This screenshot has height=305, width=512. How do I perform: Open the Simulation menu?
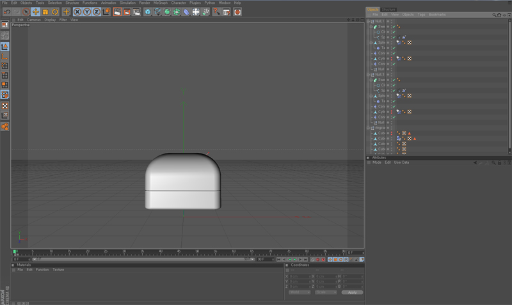click(x=127, y=3)
